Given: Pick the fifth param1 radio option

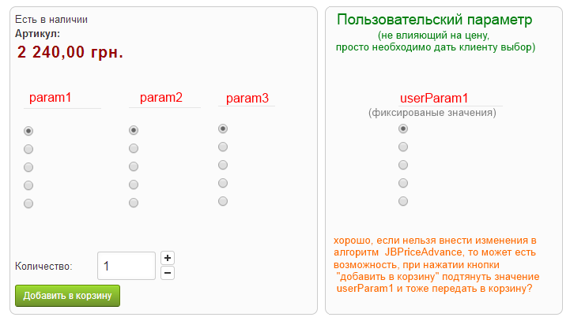Looking at the screenshot, I should pos(28,203).
